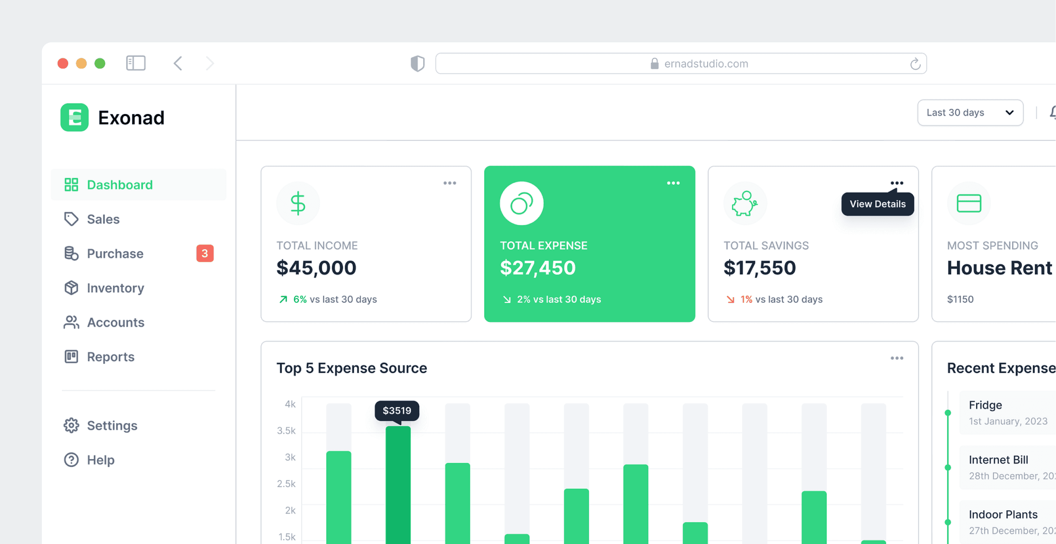
Task: Open Total Expense card options menu
Action: point(673,183)
